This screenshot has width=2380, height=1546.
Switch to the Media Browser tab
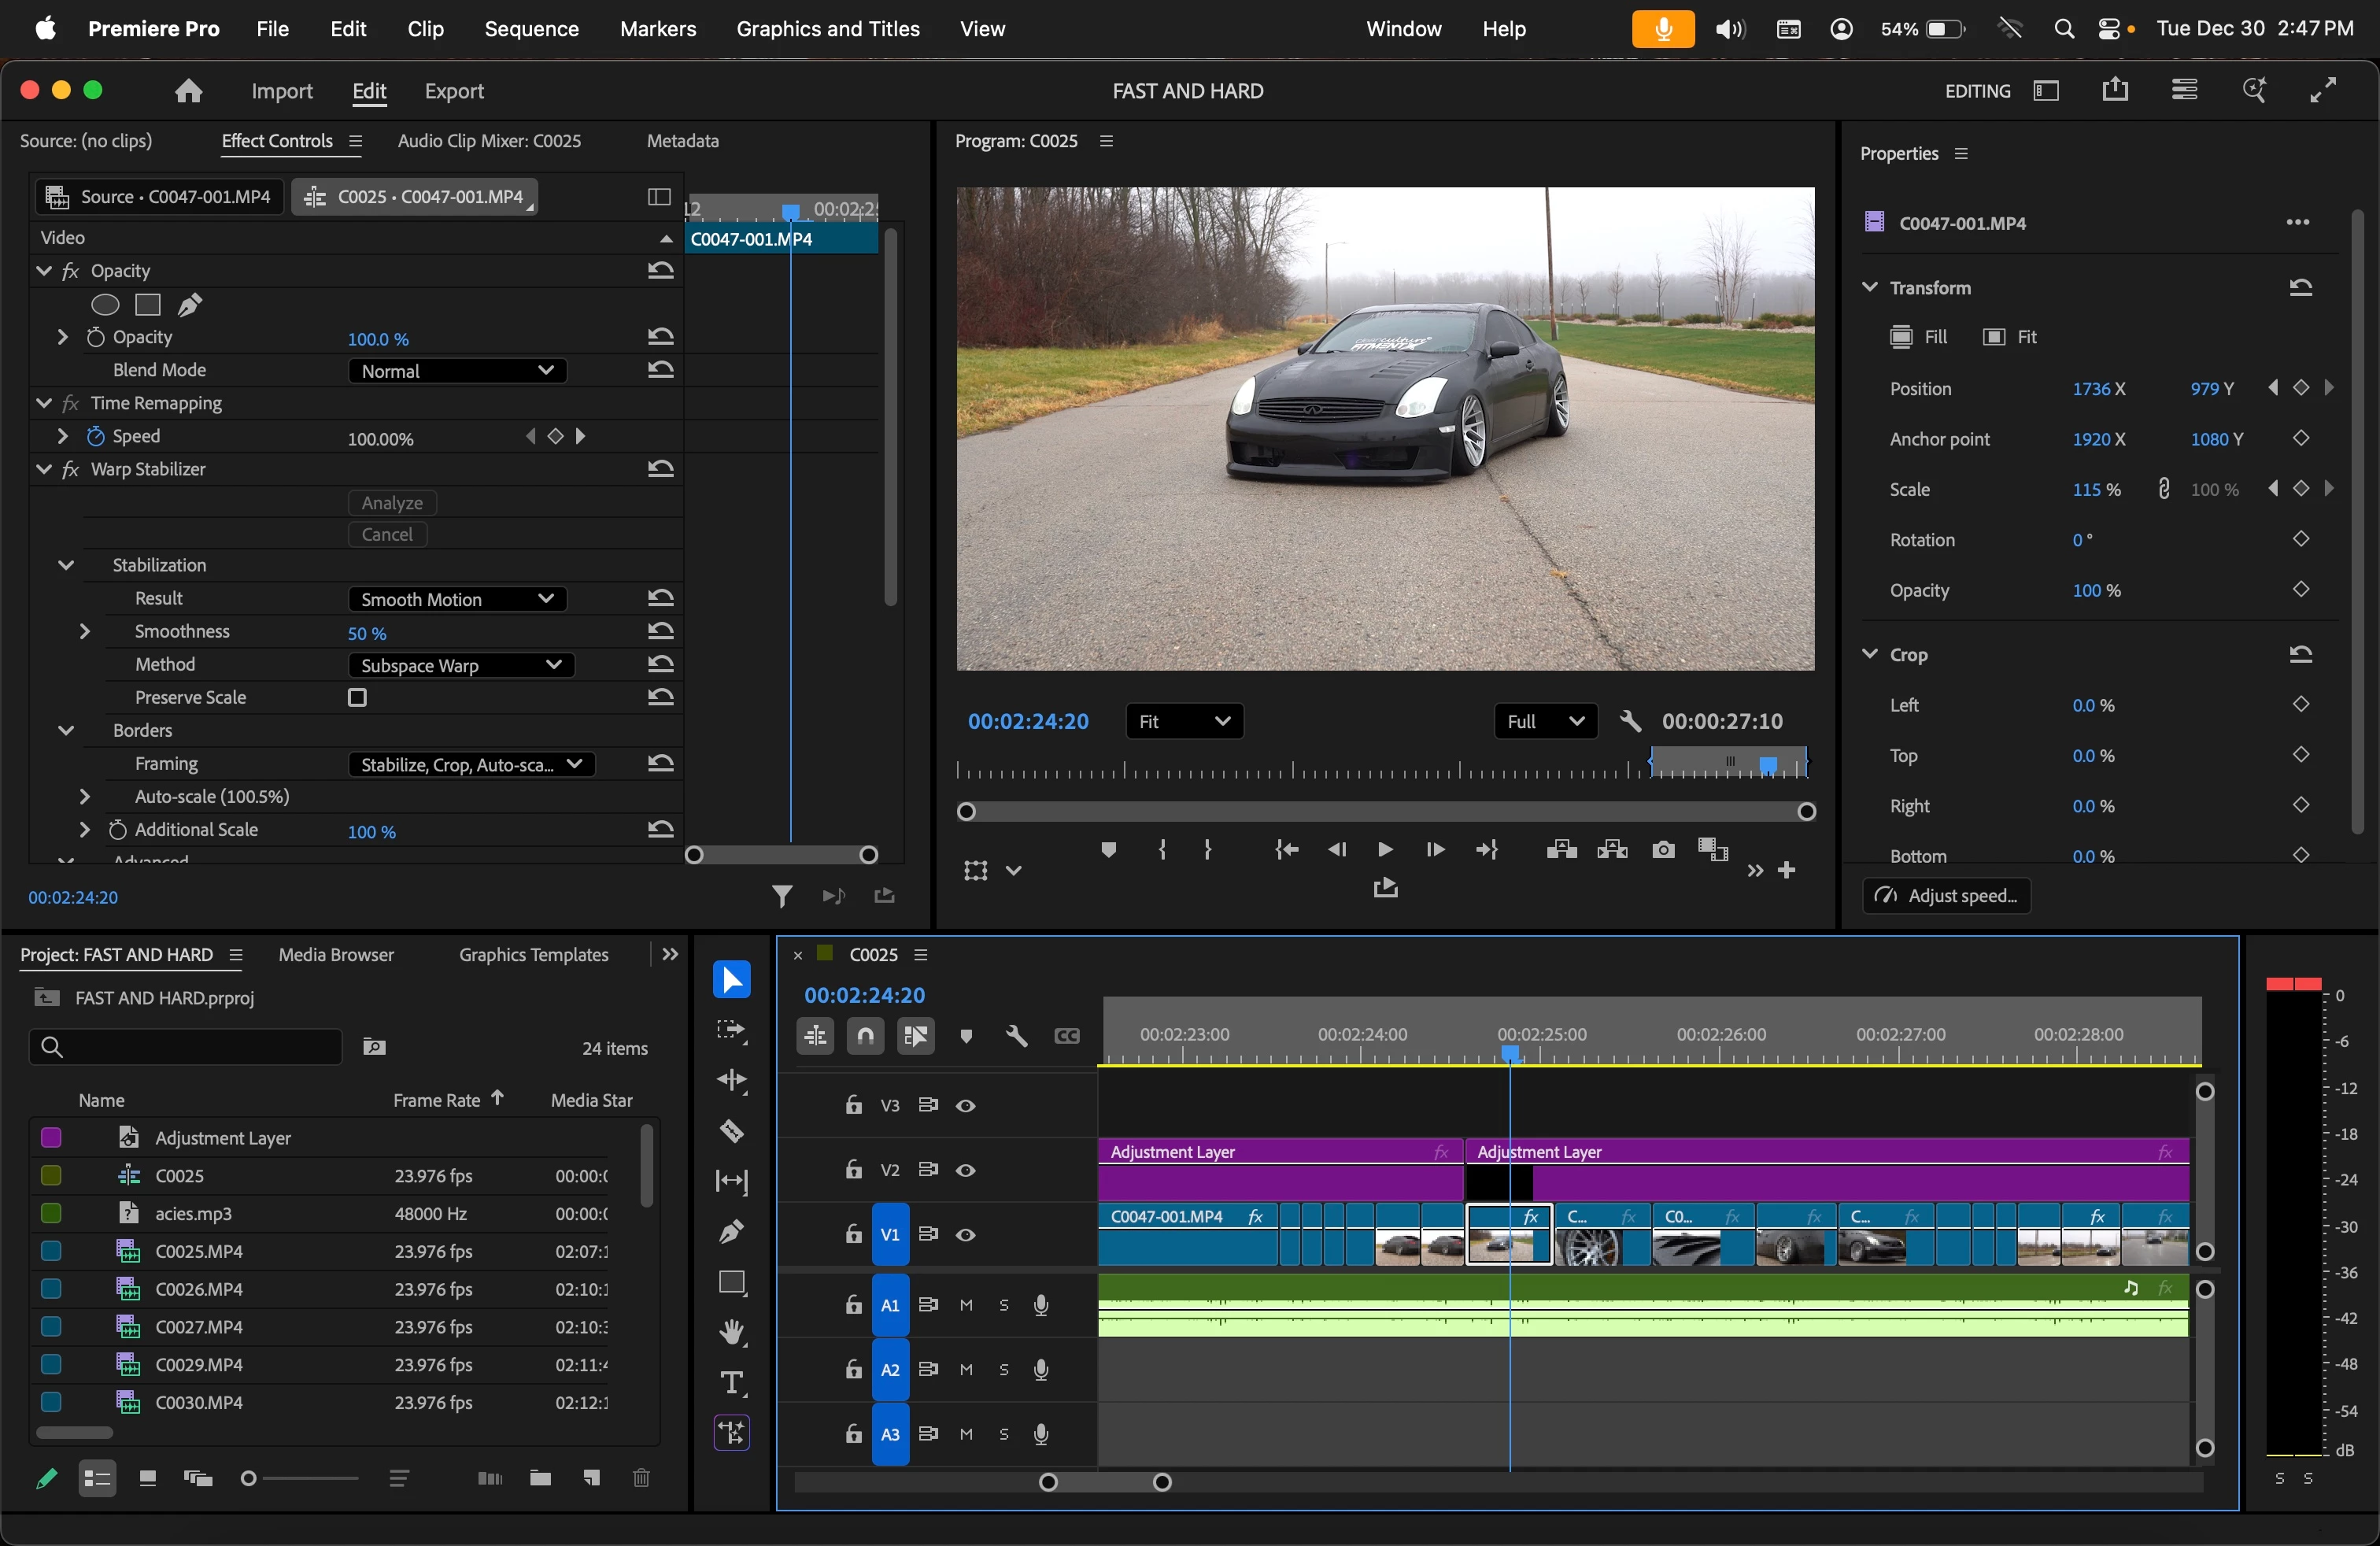(336, 954)
